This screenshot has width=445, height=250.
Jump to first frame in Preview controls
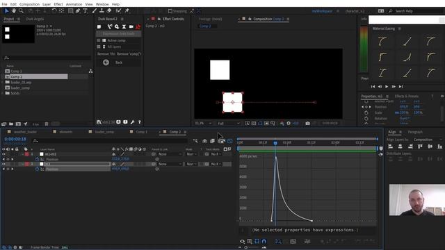point(373,86)
